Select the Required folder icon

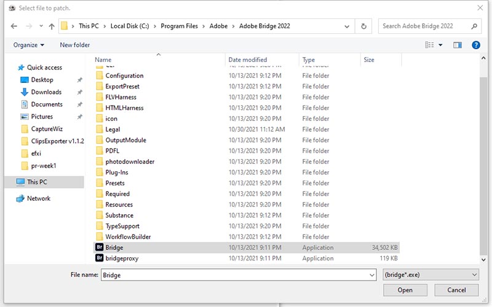tap(100, 194)
